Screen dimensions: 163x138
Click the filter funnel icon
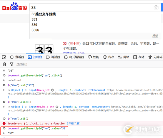pos(12,64)
